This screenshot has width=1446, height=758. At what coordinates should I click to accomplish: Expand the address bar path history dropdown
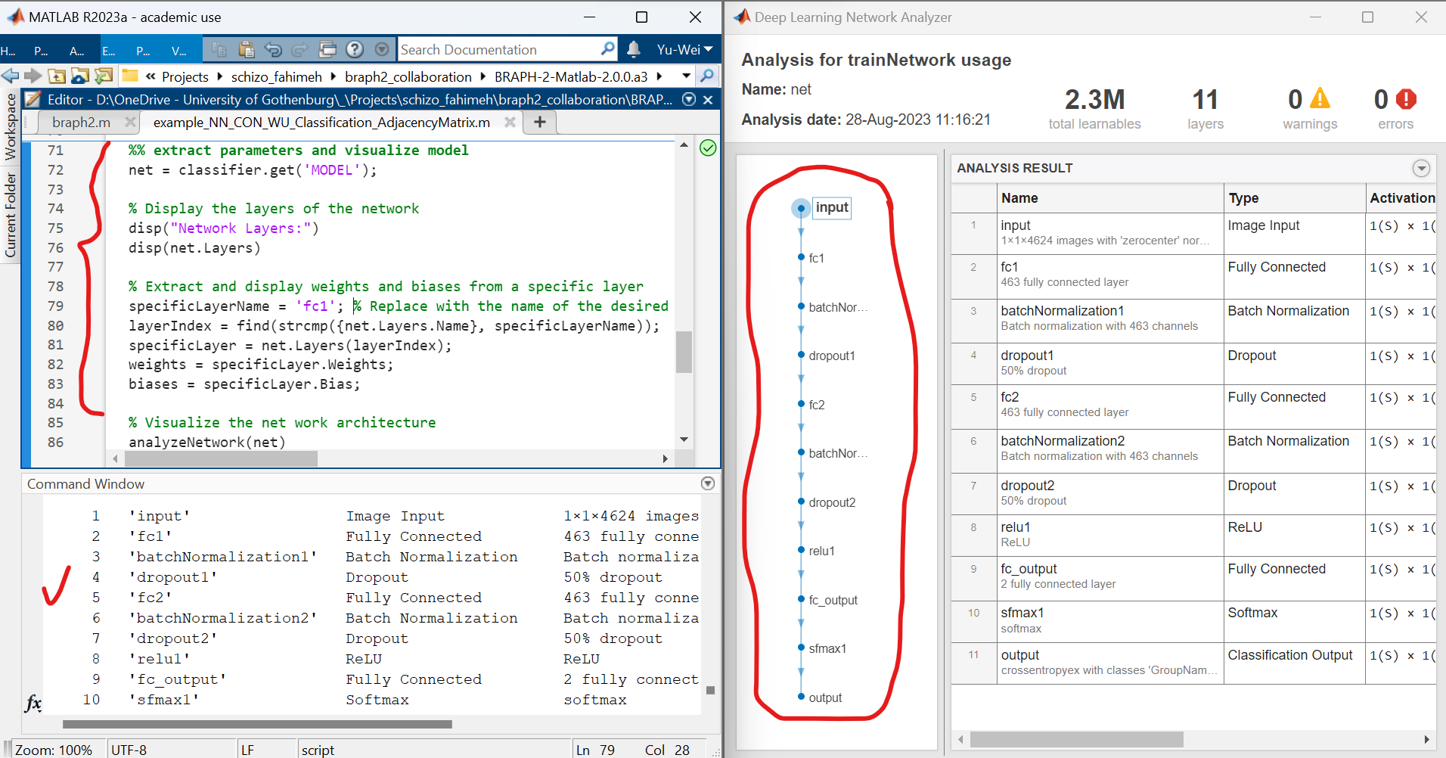pos(686,76)
